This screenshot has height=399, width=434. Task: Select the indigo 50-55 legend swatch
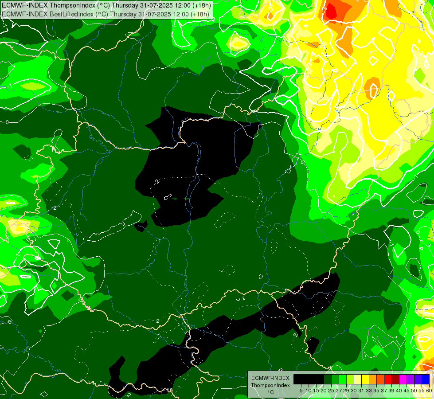pos(418,379)
